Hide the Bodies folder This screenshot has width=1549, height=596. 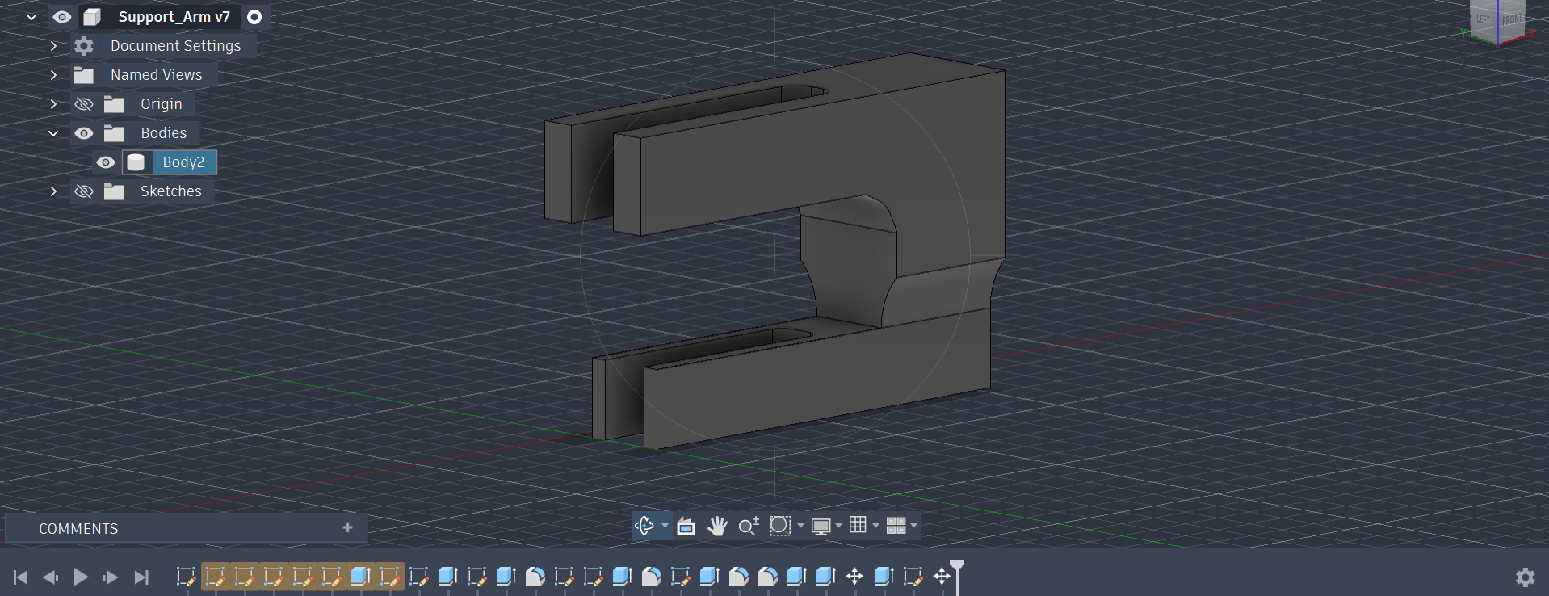coord(84,133)
